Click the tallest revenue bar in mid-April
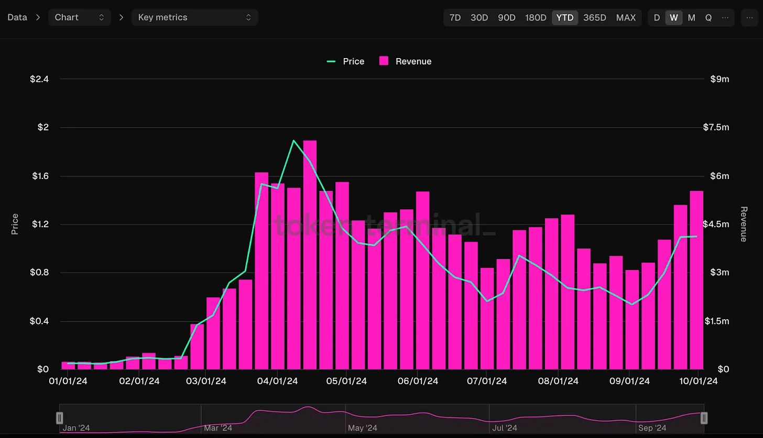Screen dimensions: 763x438 (310, 255)
